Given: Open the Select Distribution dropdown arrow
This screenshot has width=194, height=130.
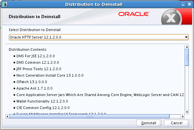Looking at the screenshot, I should [186, 37].
